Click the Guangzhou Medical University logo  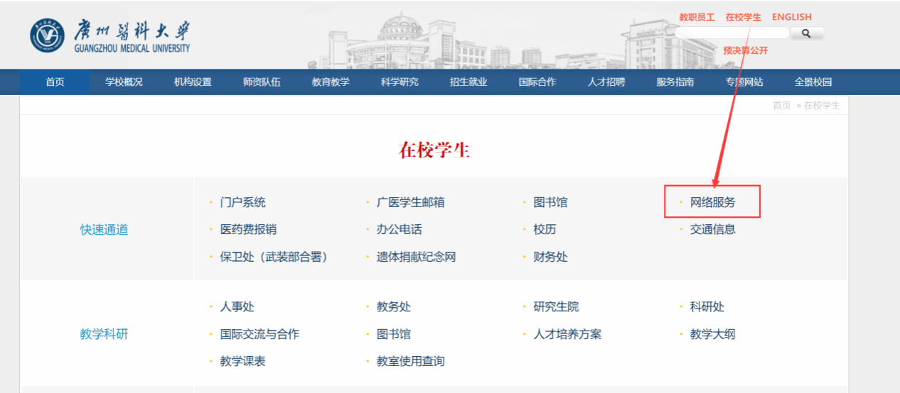[x=110, y=35]
